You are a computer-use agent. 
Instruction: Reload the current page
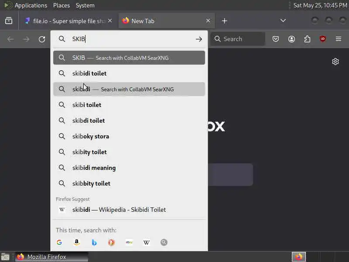click(x=42, y=39)
